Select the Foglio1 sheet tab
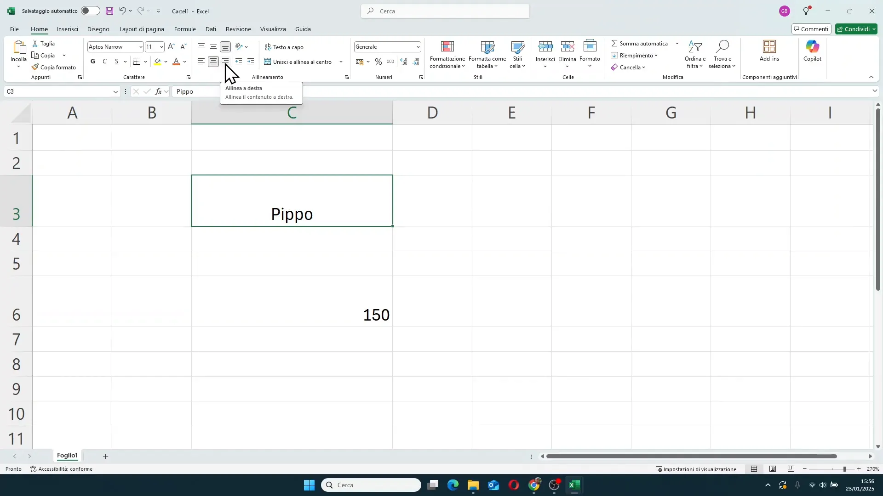This screenshot has width=883, height=496. [x=67, y=456]
